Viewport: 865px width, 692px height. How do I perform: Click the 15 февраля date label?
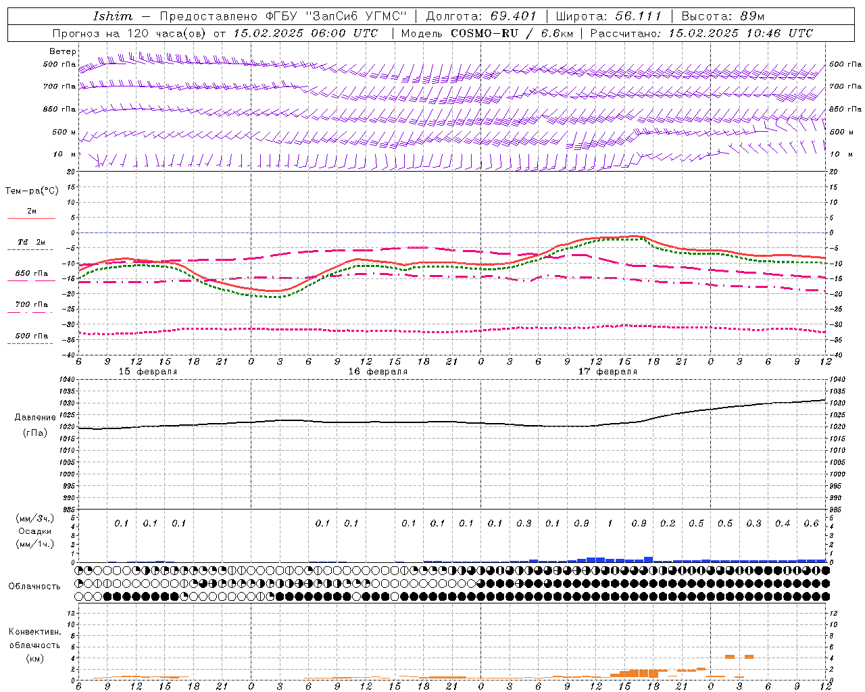click(148, 372)
